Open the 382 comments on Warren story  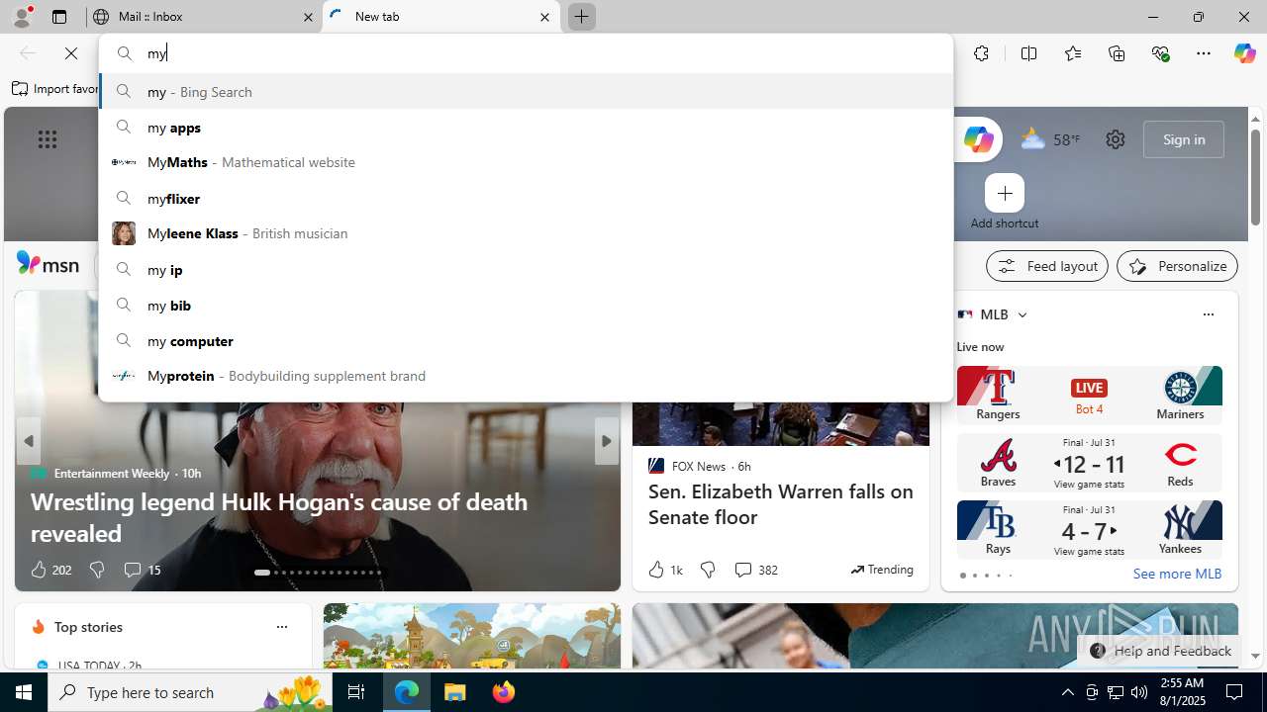point(756,570)
